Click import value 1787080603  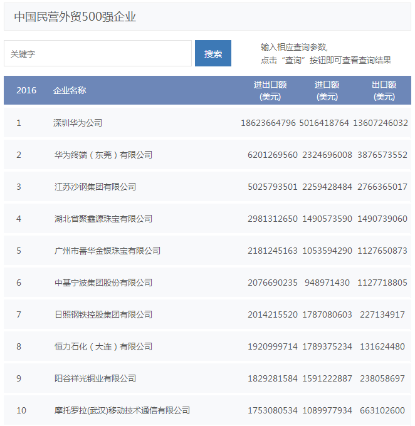[x=327, y=314]
